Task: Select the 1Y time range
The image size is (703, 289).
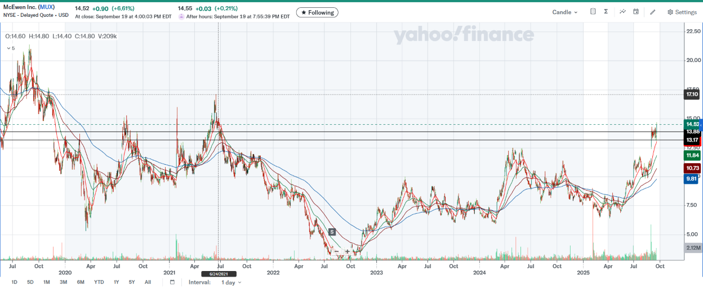Action: pyautogui.click(x=117, y=282)
